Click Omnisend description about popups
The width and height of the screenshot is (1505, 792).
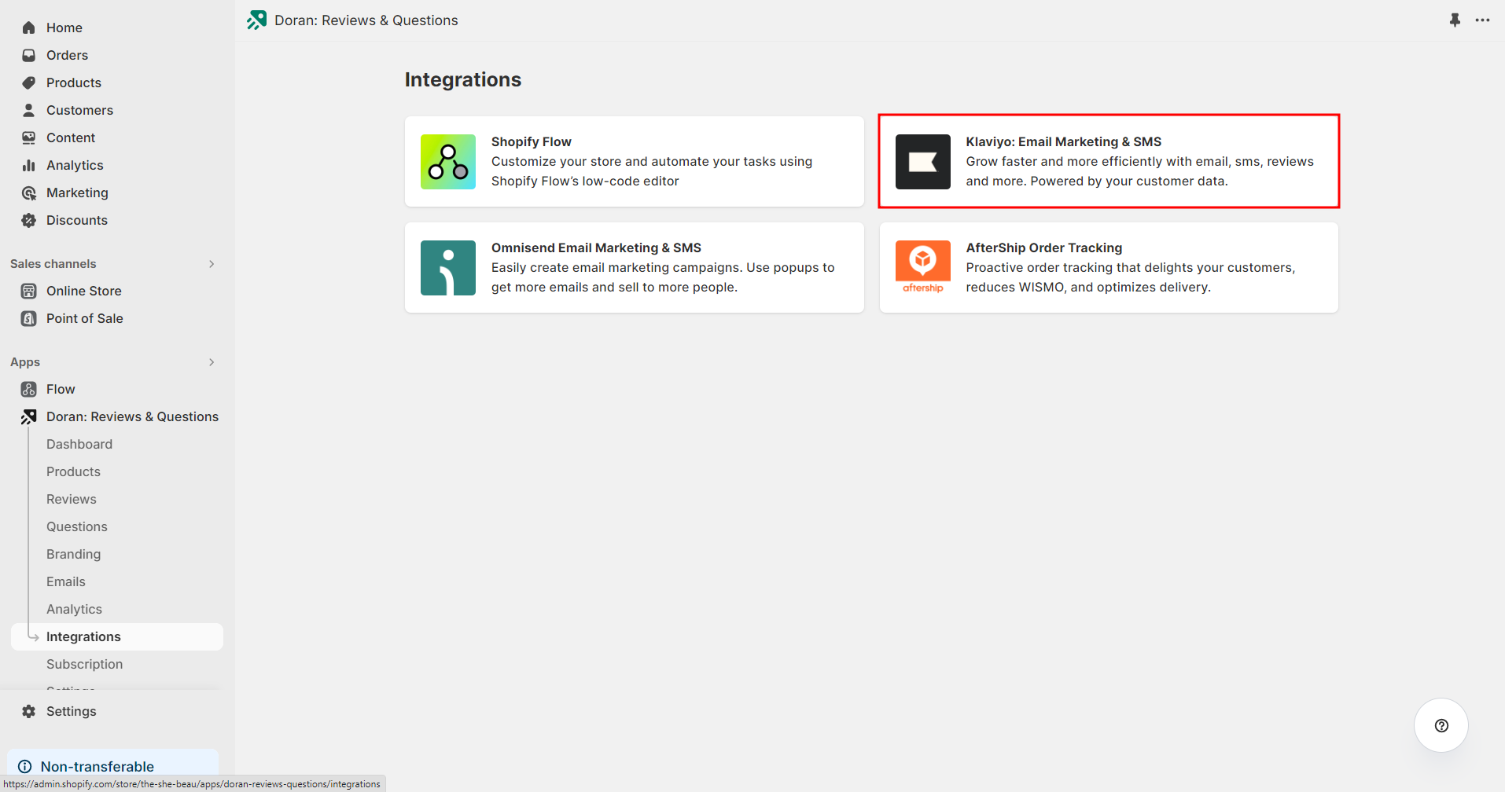point(663,277)
